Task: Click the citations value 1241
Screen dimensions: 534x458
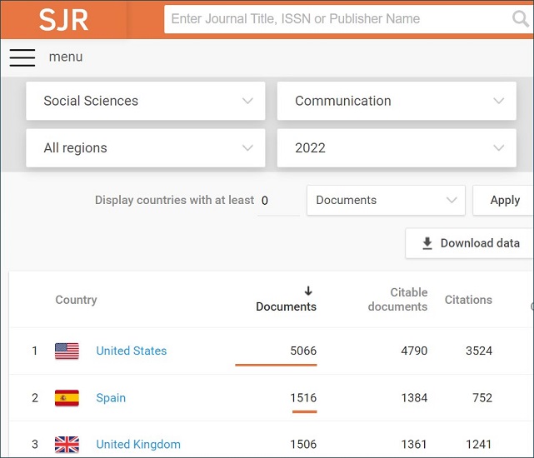Action: 479,445
